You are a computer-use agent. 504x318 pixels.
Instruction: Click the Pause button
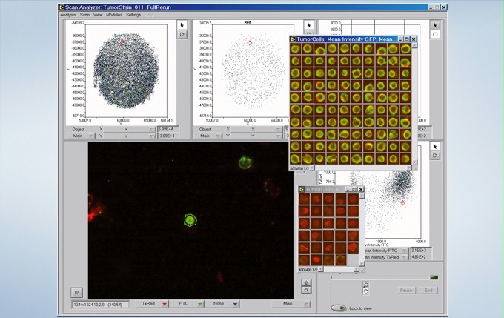(406, 291)
